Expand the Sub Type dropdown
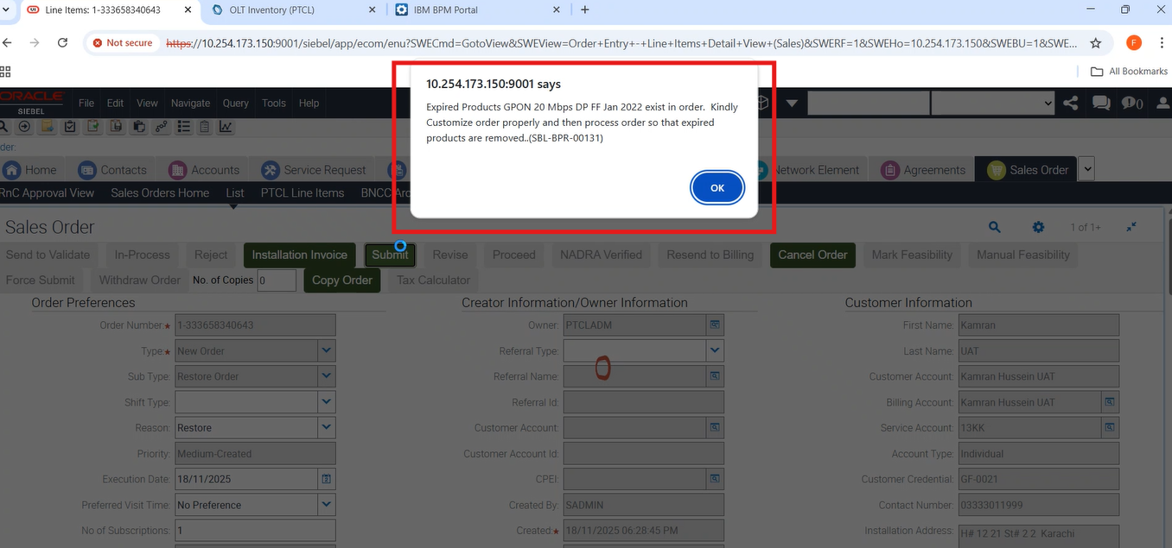The width and height of the screenshot is (1172, 548). click(x=326, y=376)
